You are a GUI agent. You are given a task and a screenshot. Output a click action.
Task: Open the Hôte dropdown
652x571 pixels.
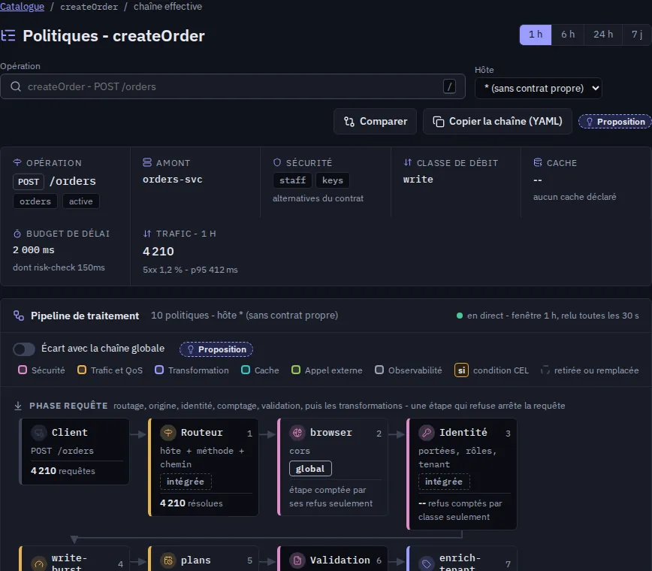point(539,88)
